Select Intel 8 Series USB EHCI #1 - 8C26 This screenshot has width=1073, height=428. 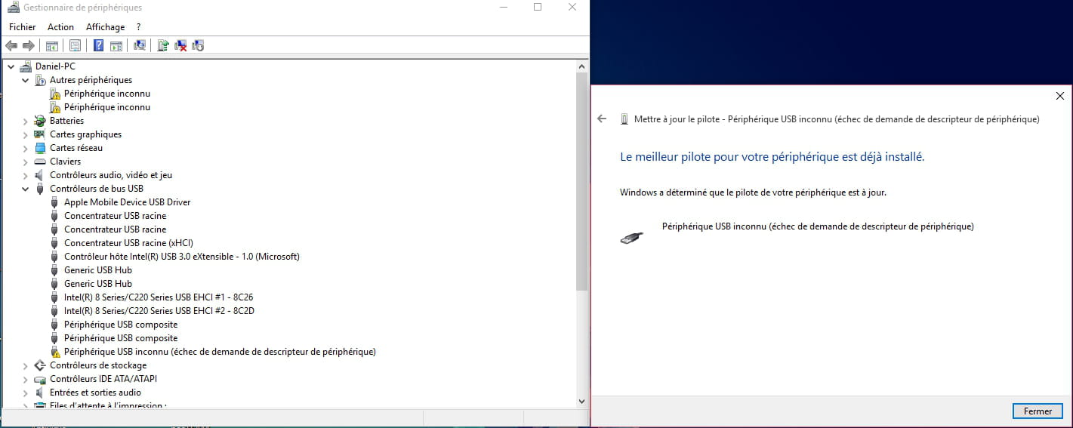point(158,297)
